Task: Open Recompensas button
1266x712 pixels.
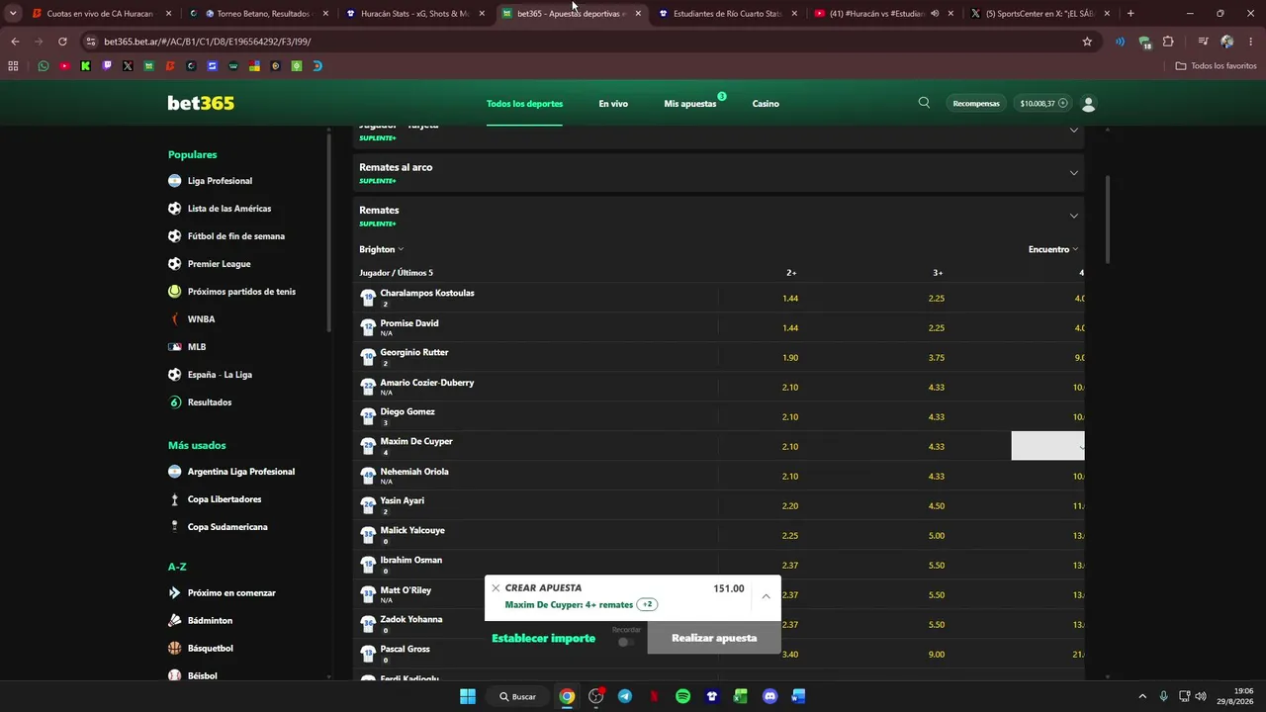Action: (x=976, y=104)
